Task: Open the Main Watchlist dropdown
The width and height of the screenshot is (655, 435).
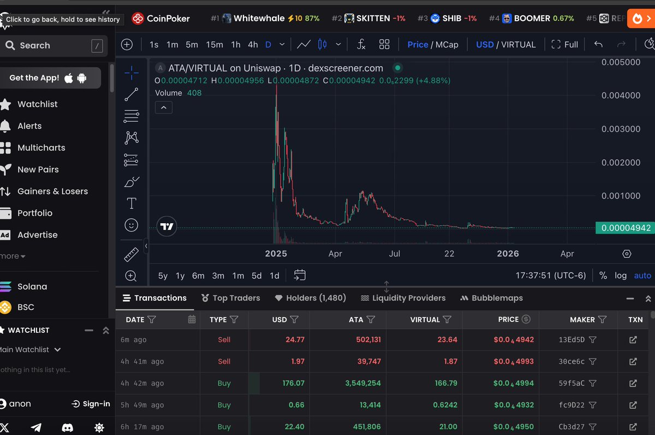Action: pos(31,349)
